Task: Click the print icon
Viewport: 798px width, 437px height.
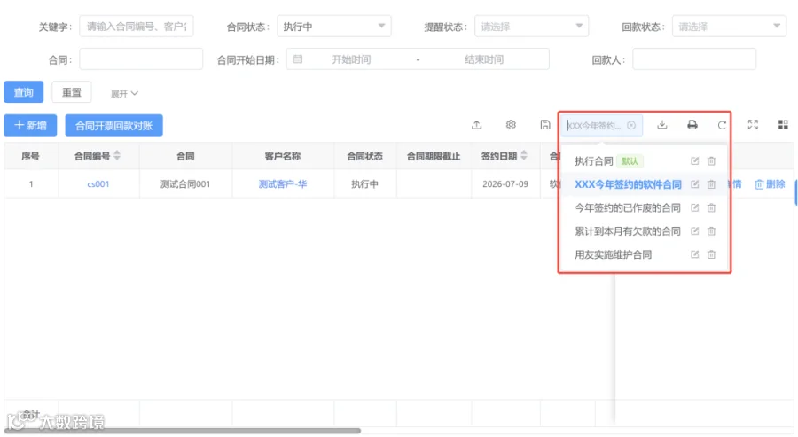Action: pyautogui.click(x=692, y=125)
